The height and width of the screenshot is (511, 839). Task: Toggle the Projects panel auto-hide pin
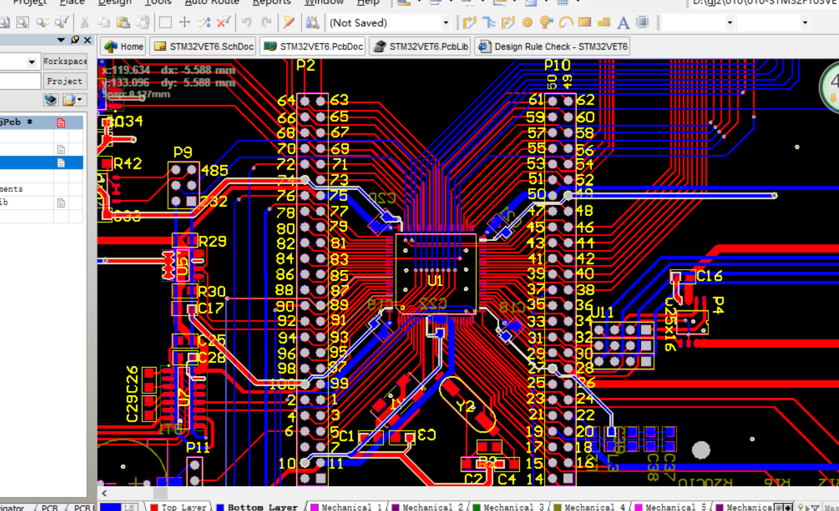click(x=75, y=40)
